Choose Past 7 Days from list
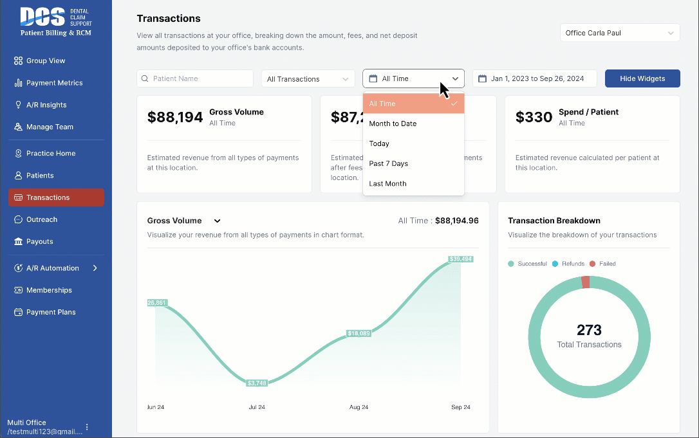 point(389,163)
